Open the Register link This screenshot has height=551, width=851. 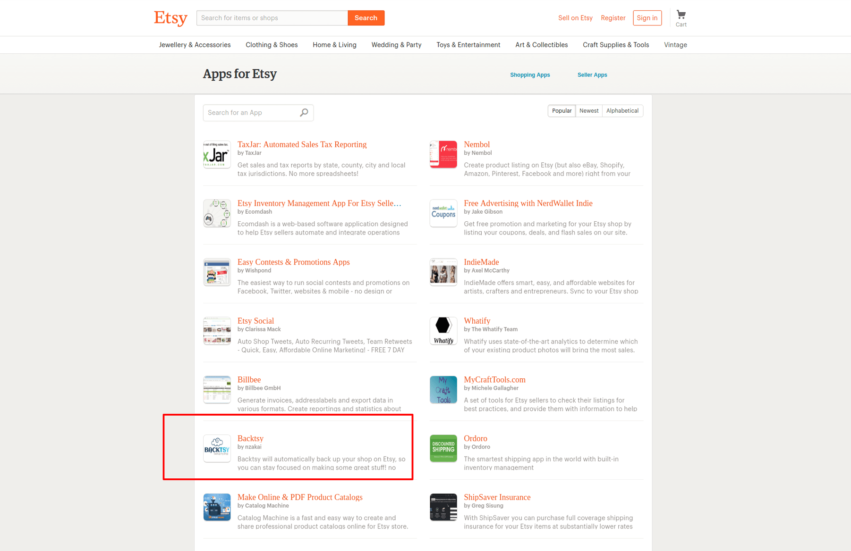click(x=613, y=18)
